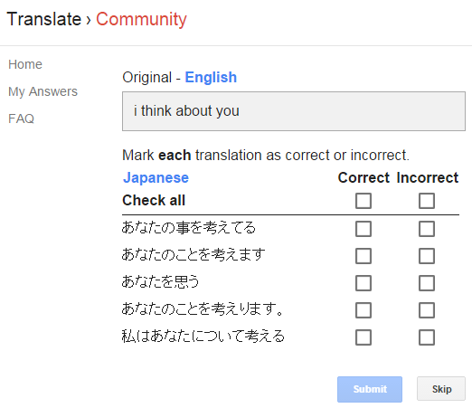Mark あなたの事を考えてる as Incorrect
472x408 pixels.
coord(427,229)
